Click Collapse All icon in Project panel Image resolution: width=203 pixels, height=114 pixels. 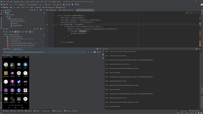37,10
